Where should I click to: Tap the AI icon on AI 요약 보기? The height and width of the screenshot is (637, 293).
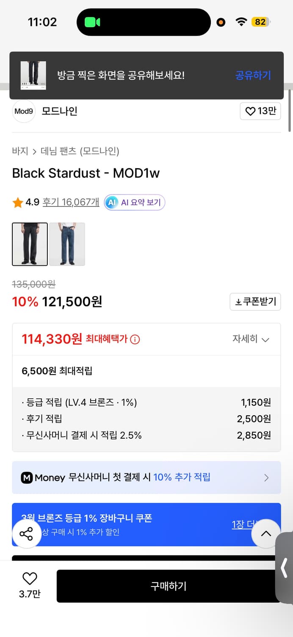[x=111, y=203]
